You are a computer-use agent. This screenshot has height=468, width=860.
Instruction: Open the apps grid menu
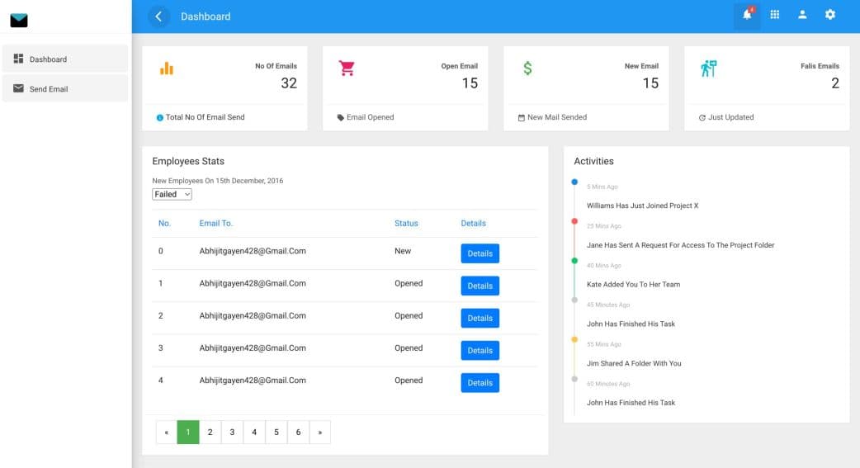[x=774, y=15]
